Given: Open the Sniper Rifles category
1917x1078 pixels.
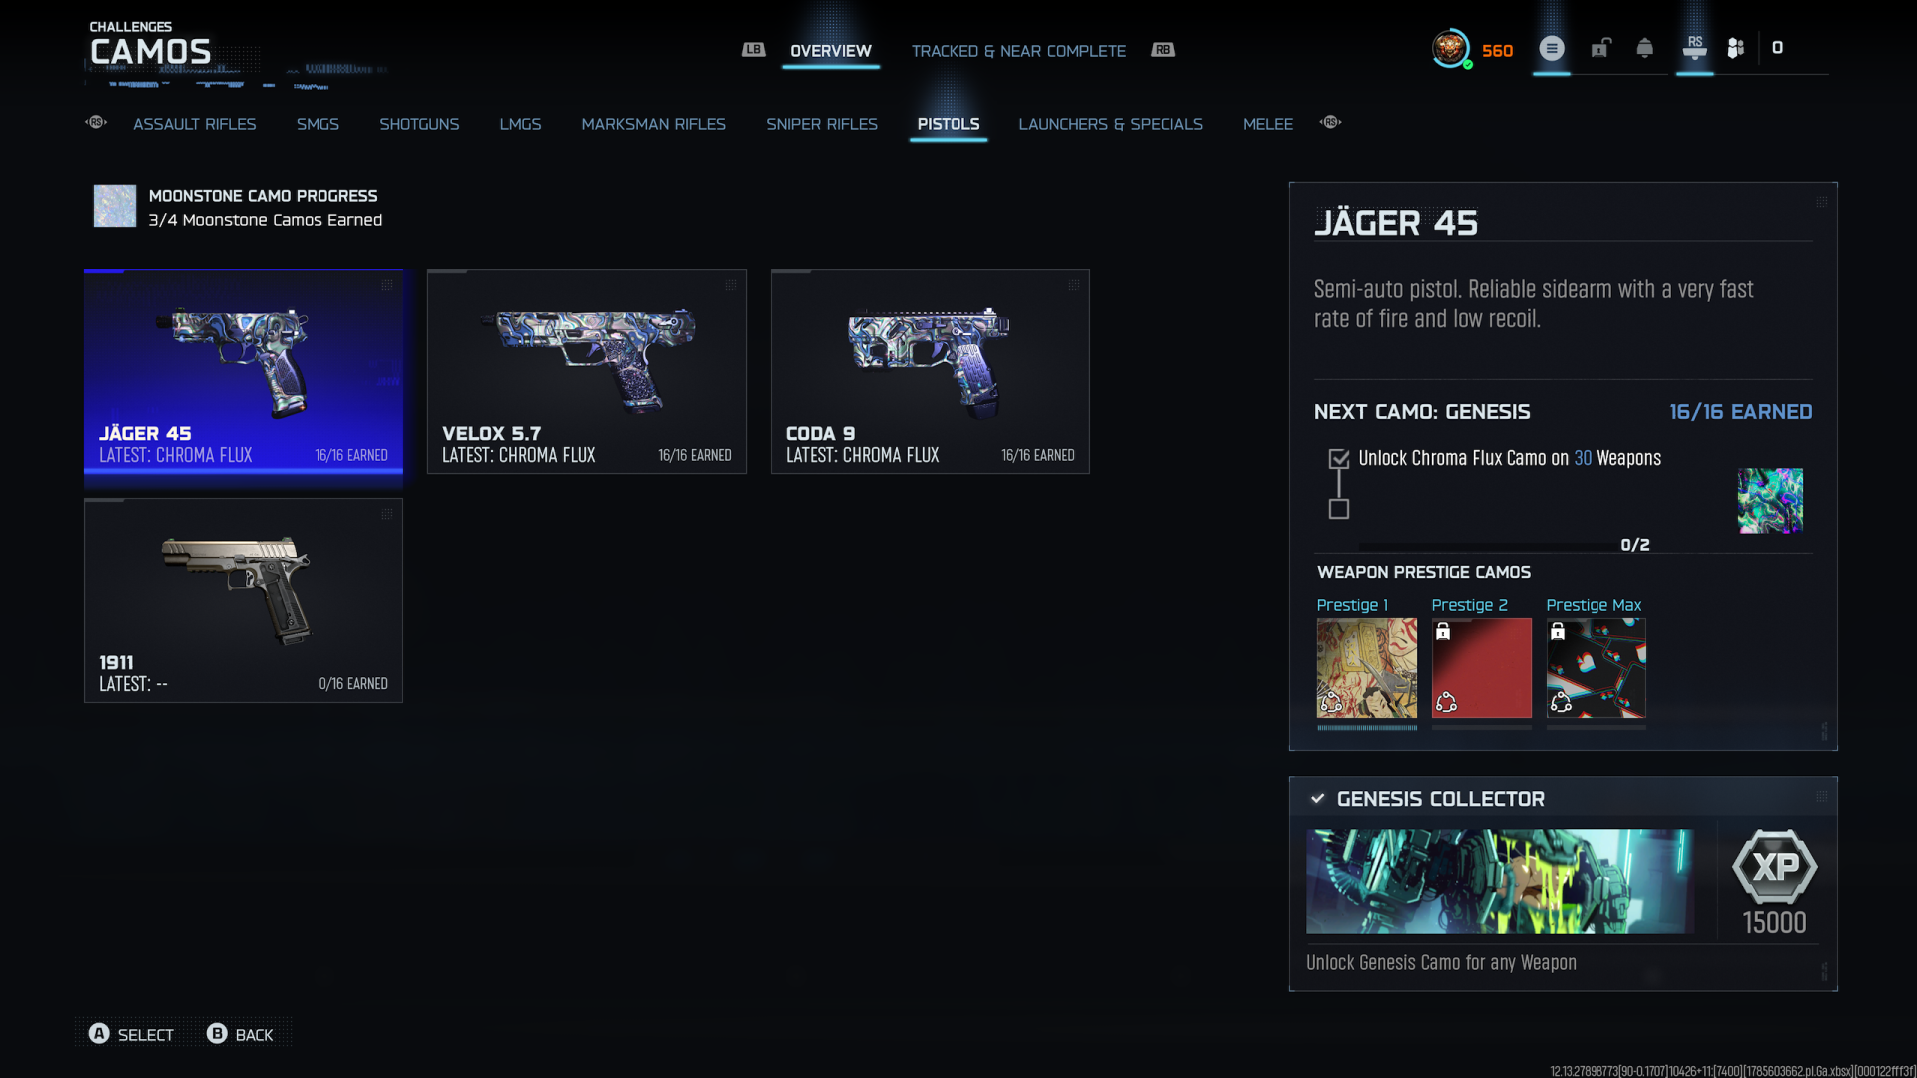Looking at the screenshot, I should point(822,124).
